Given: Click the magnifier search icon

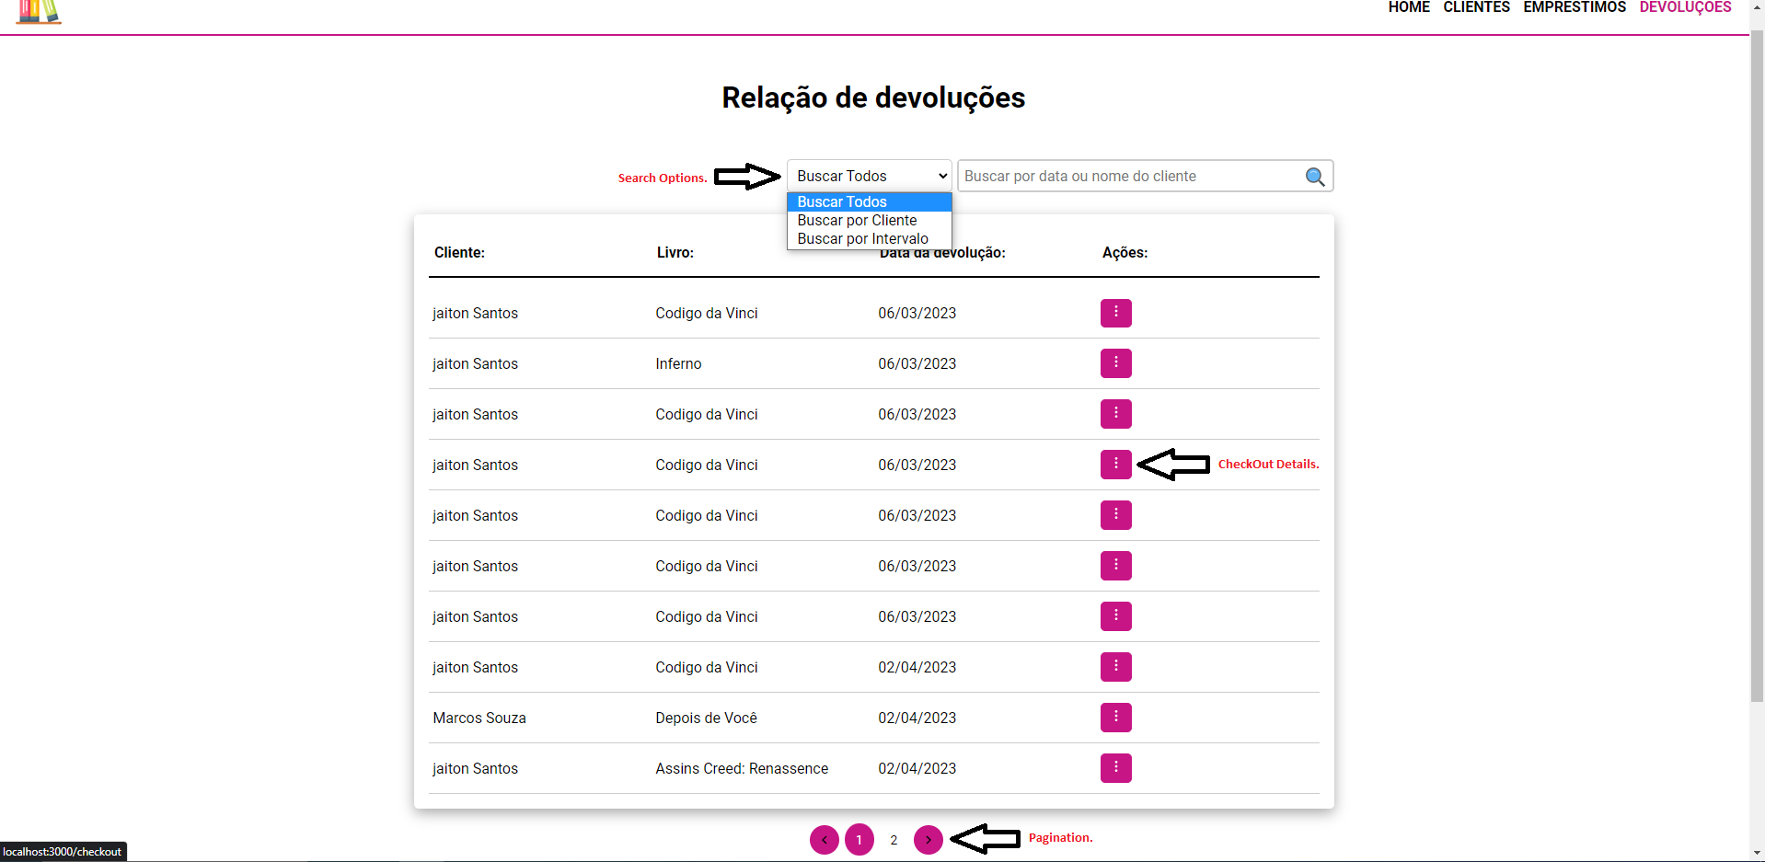Looking at the screenshot, I should click(1315, 177).
